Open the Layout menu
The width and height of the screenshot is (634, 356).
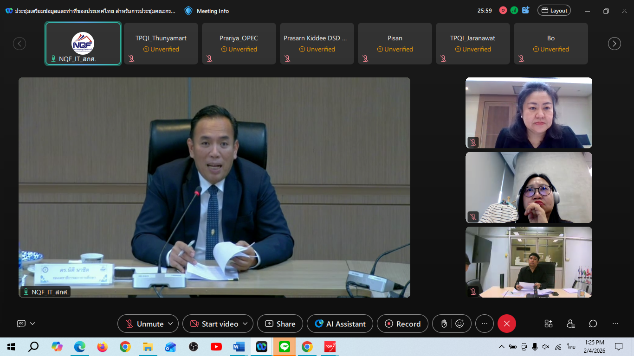(x=554, y=11)
